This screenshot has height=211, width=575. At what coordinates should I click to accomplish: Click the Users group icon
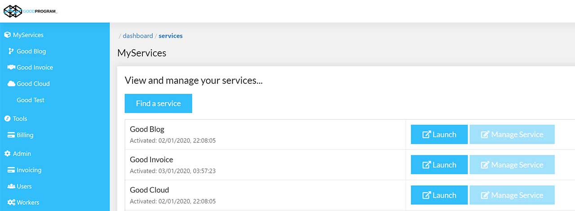point(11,186)
